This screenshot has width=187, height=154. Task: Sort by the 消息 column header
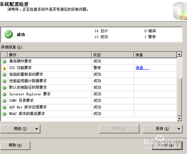click(156, 55)
